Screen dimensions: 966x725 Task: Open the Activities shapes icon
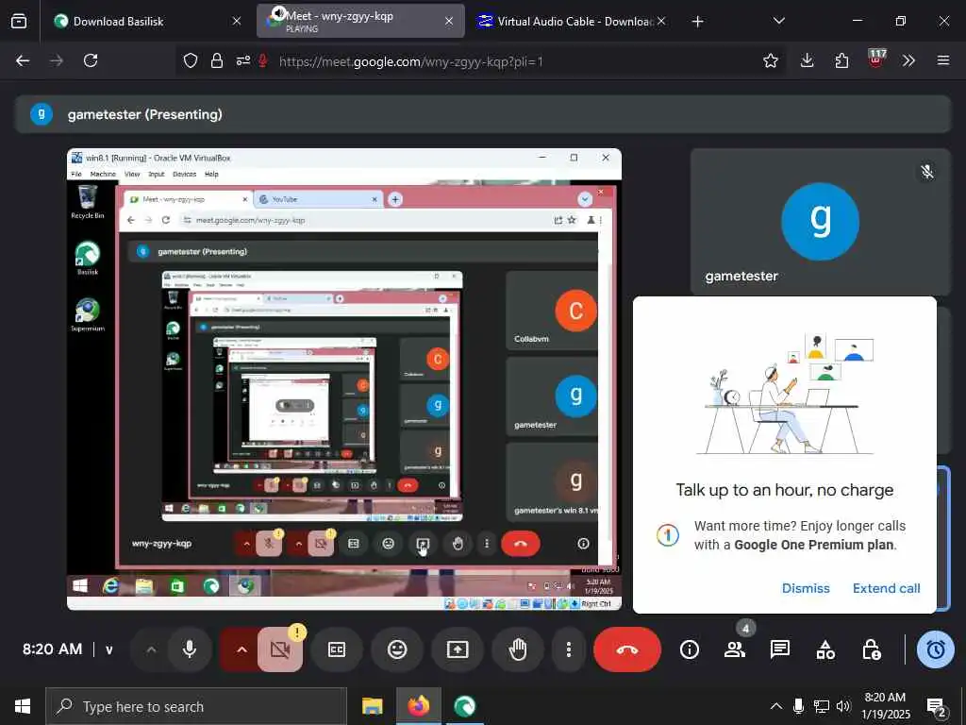pyautogui.click(x=825, y=649)
